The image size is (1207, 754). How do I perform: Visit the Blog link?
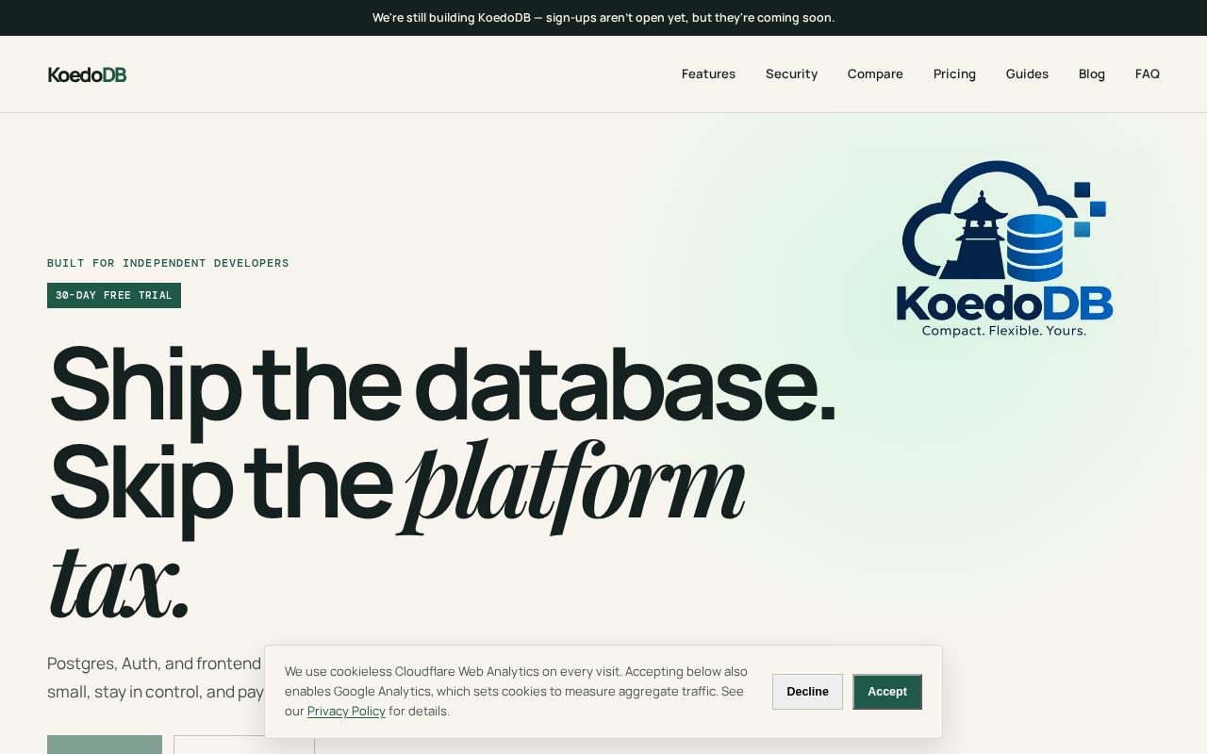tap(1092, 74)
